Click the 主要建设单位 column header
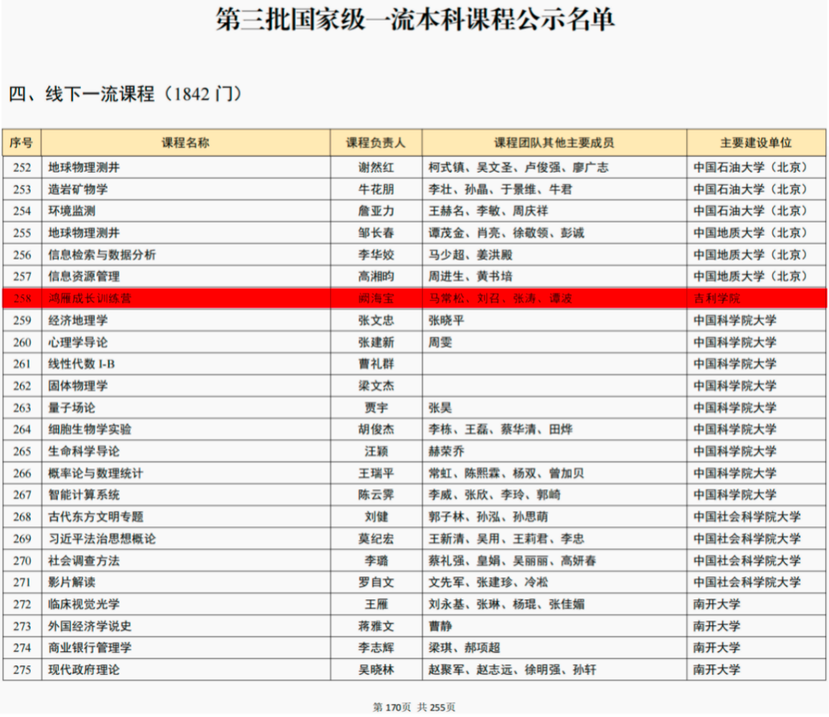Screen dimensions: 829x717 756,143
